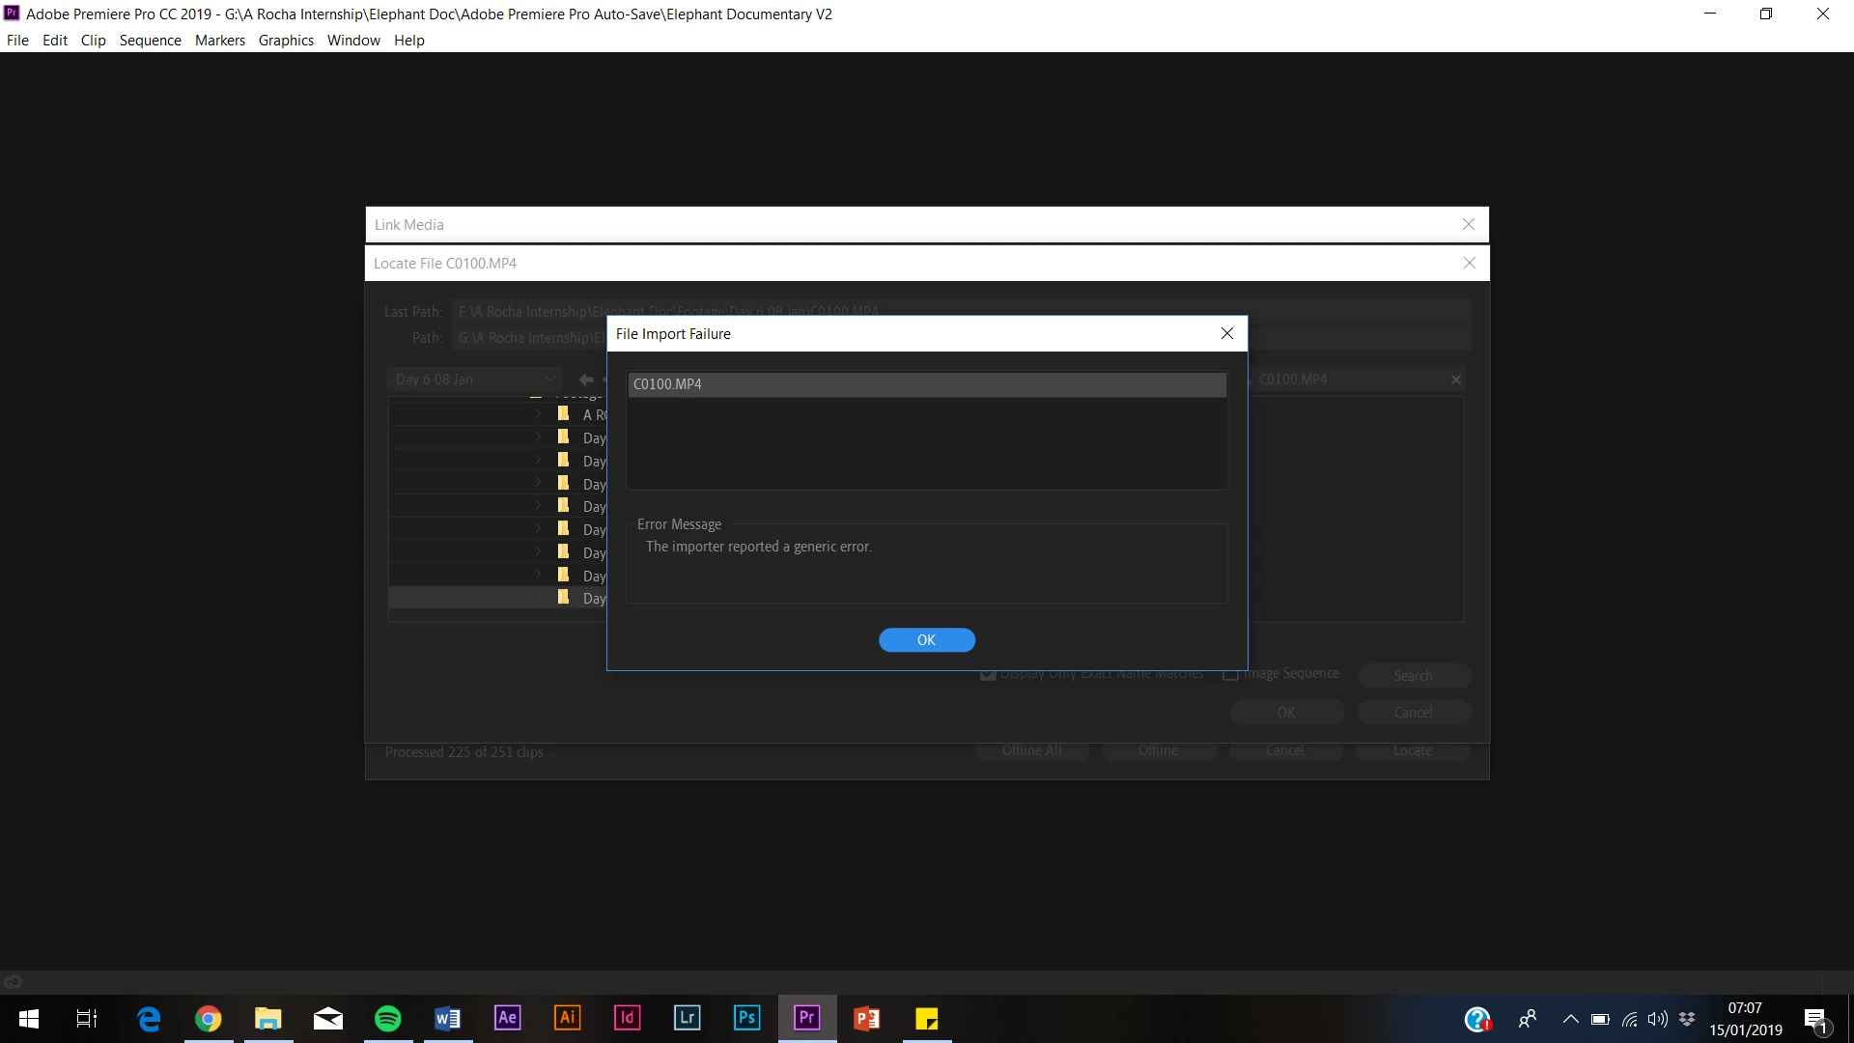The height and width of the screenshot is (1043, 1854).
Task: Open the Markers menu
Action: pos(219,40)
